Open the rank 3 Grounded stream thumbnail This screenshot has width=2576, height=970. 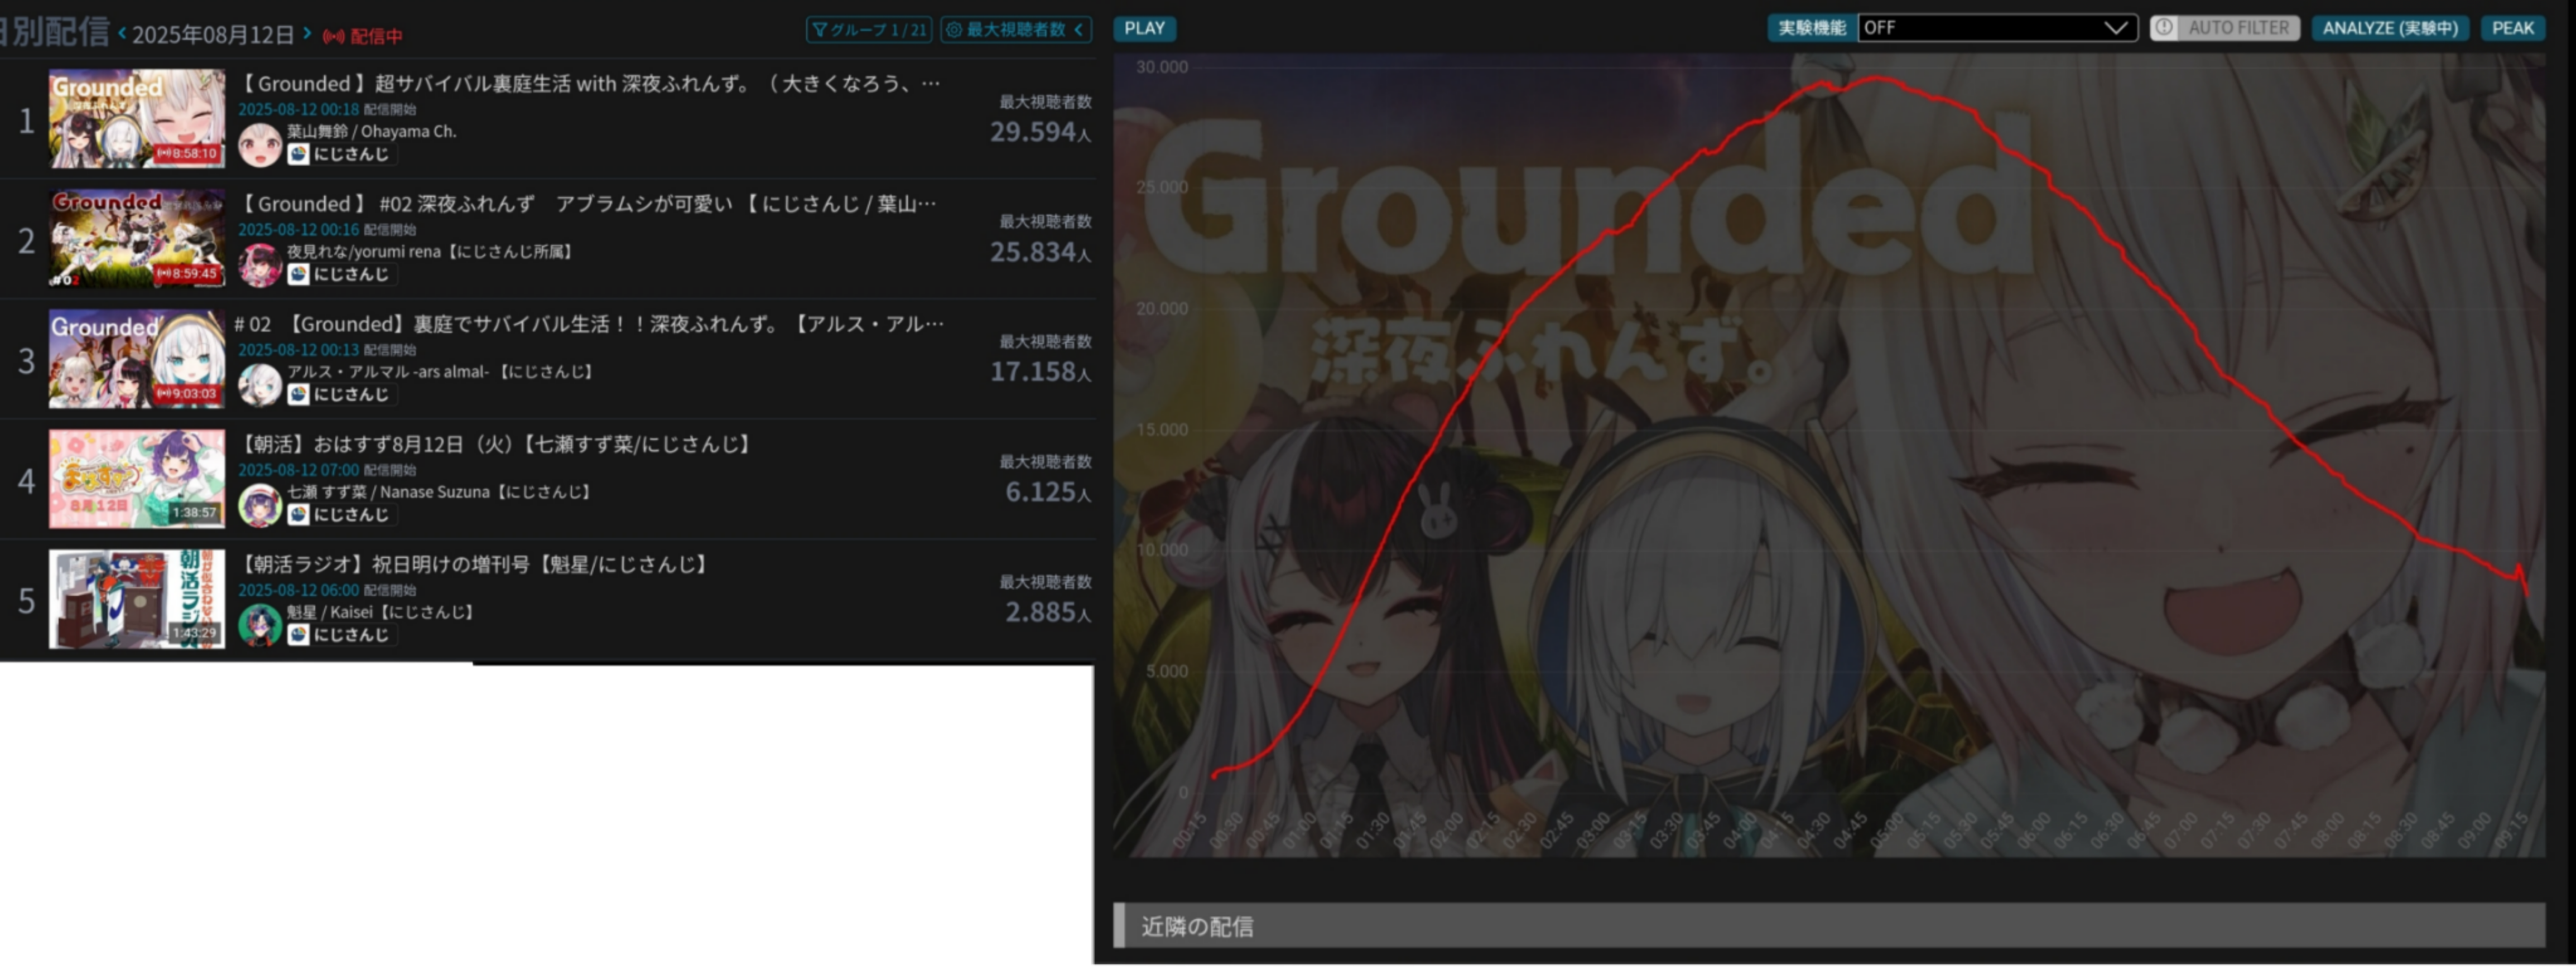tap(137, 358)
